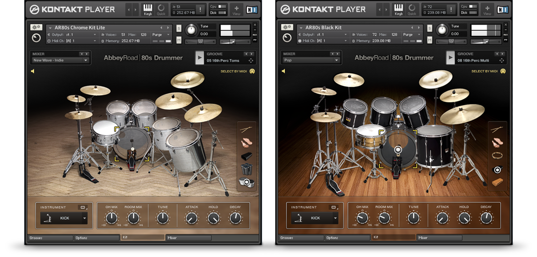Toggle Solo (S) on AR80s Chrome Kit Lite
The height and width of the screenshot is (257, 537).
[179, 29]
